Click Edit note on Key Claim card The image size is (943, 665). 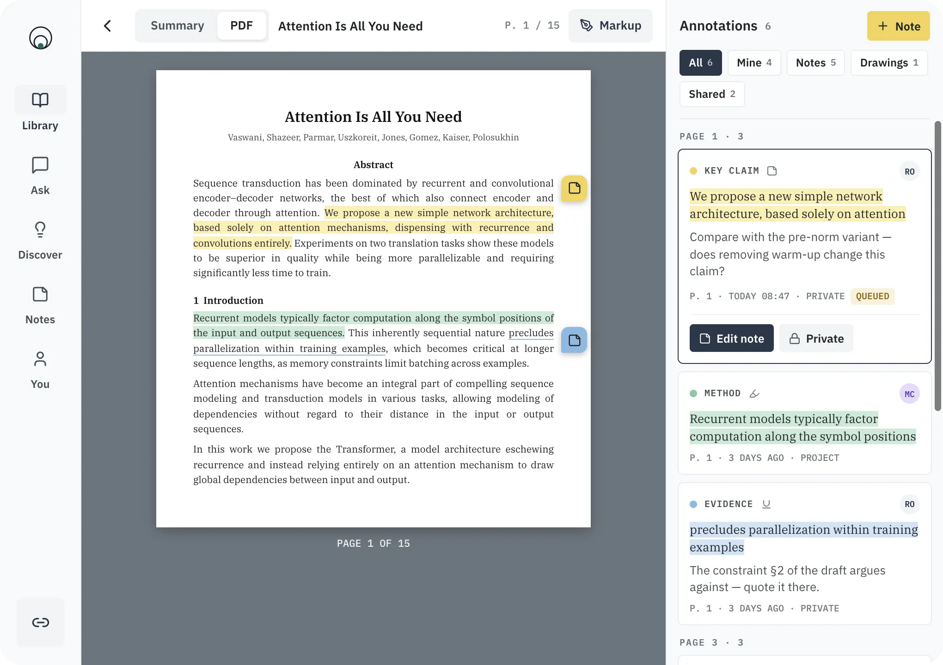731,338
